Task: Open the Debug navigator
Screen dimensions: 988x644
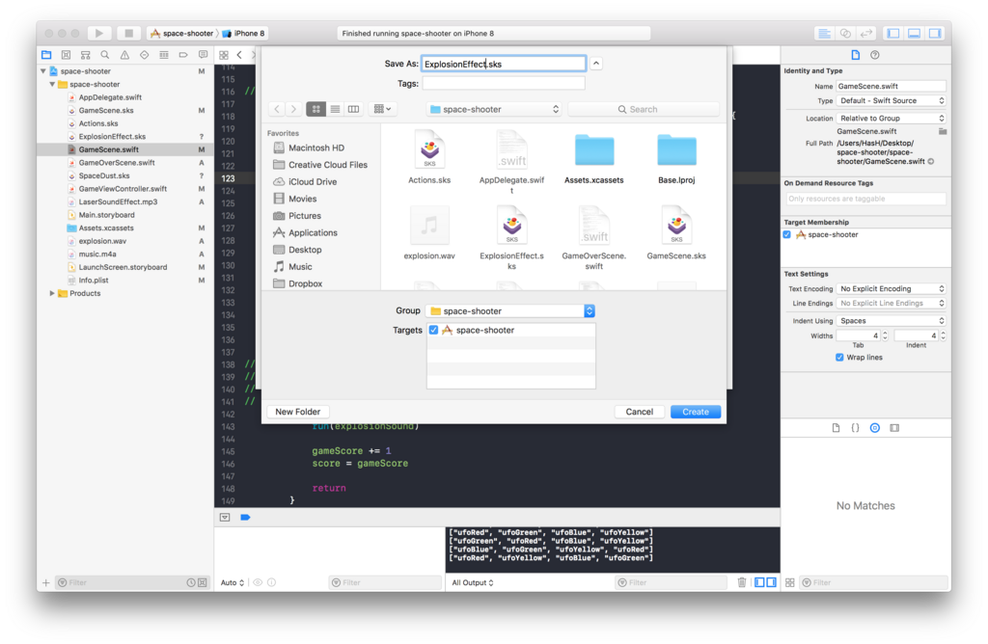Action: pyautogui.click(x=164, y=55)
